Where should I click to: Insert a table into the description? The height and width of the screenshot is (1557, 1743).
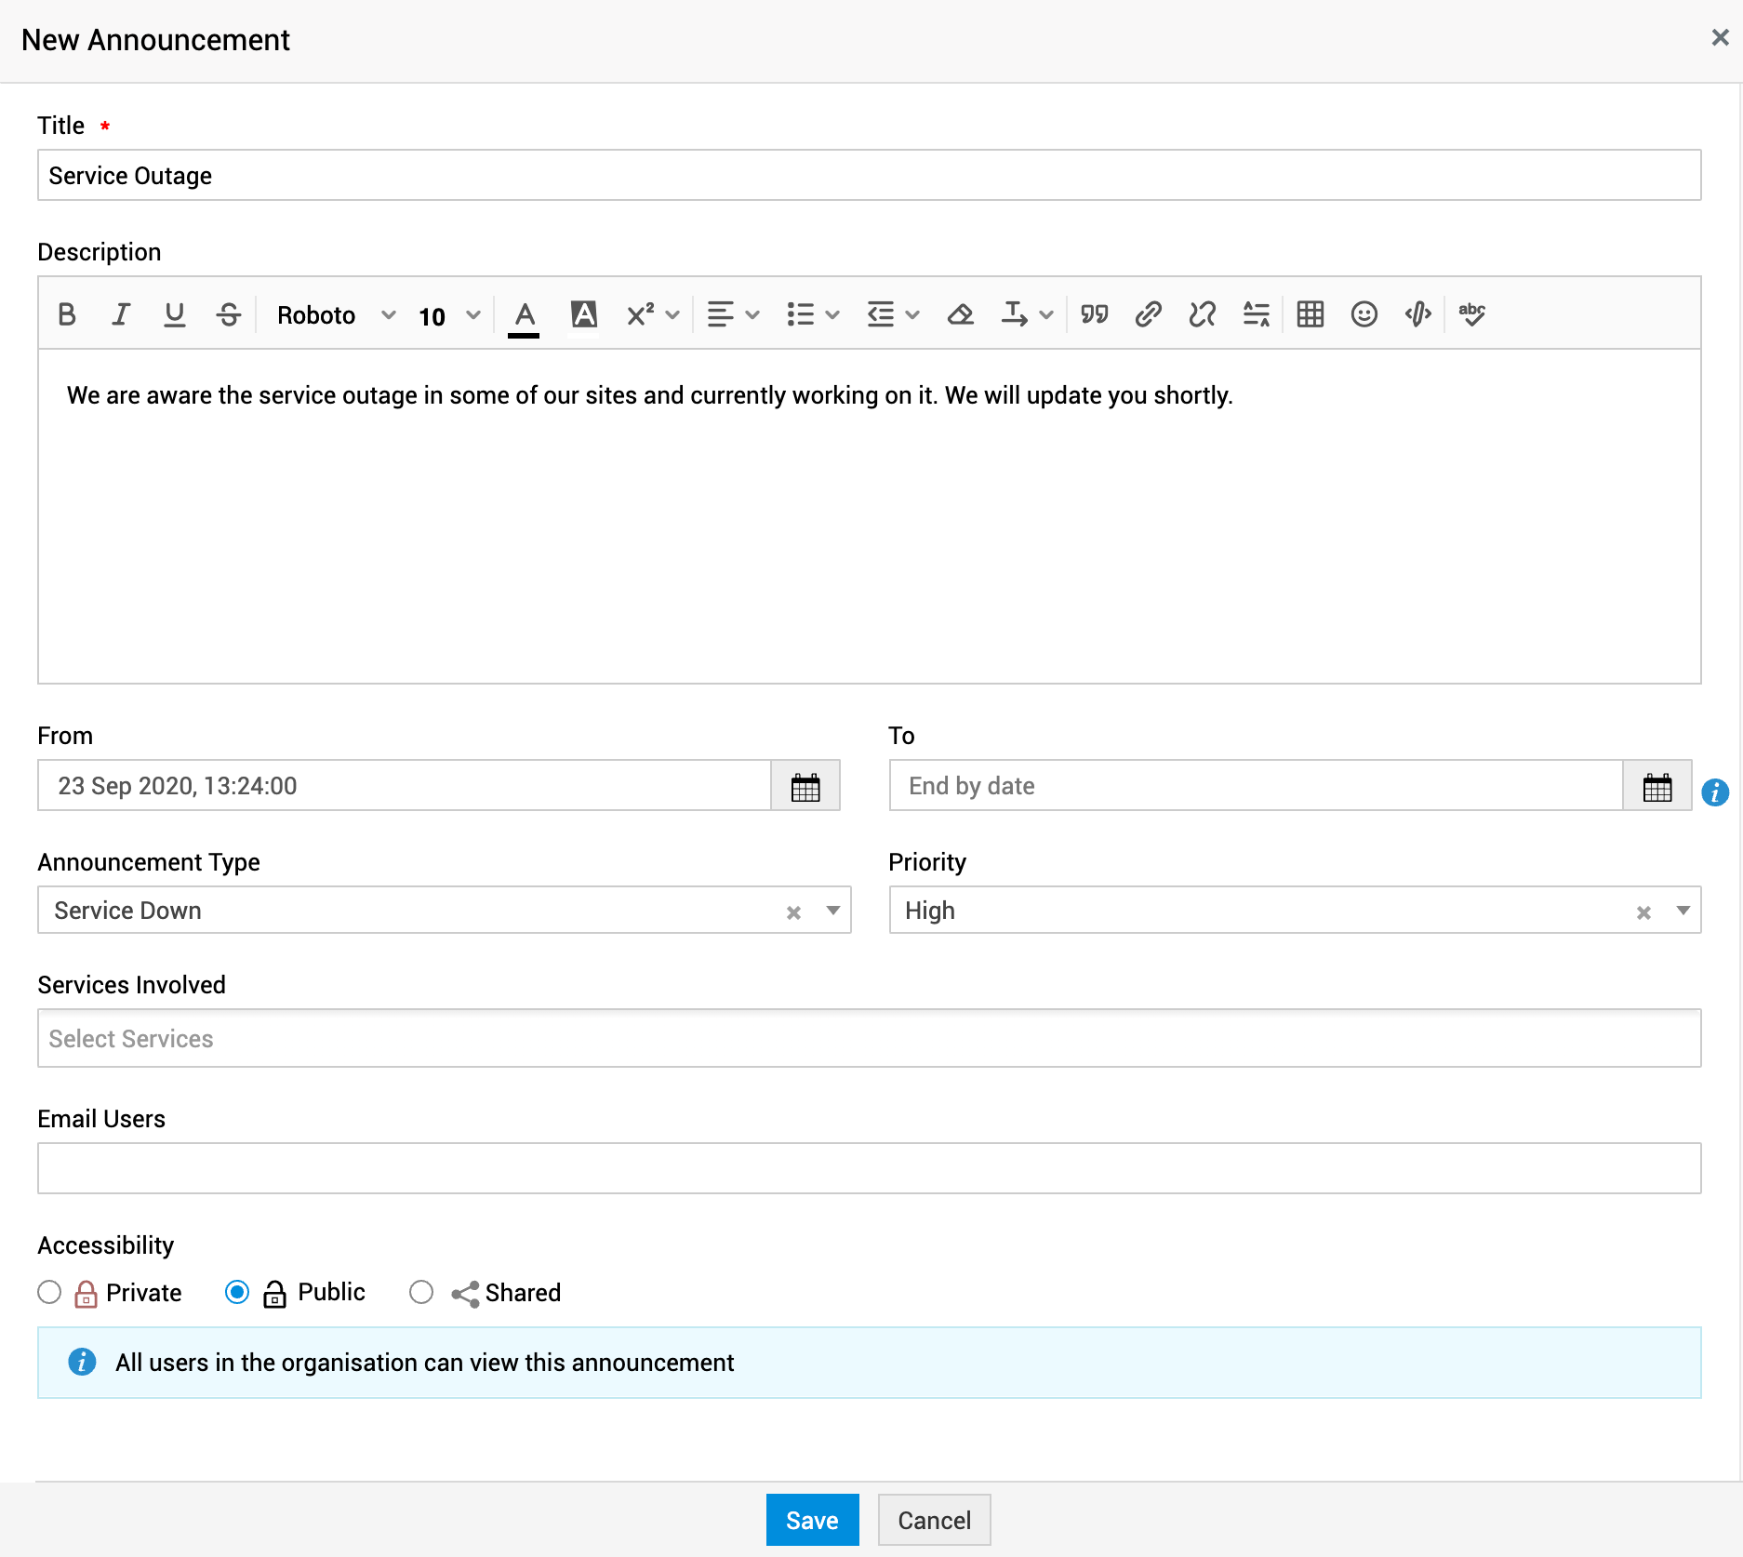tap(1310, 314)
